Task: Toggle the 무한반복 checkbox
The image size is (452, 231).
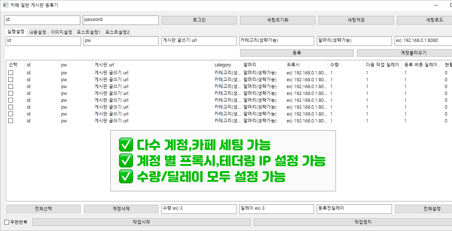Action: (7, 222)
